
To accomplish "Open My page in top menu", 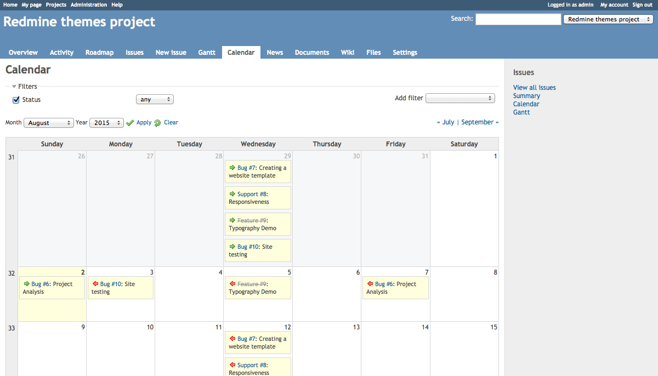I will pos(32,4).
